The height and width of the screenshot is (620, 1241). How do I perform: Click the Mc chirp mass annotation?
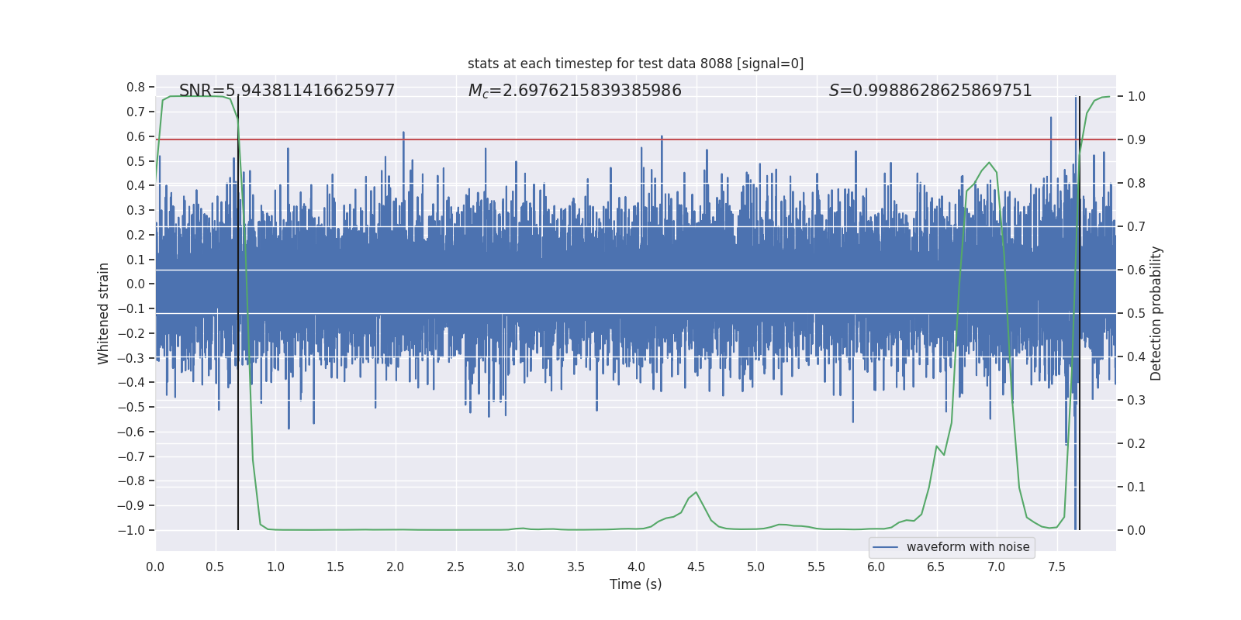tap(575, 91)
